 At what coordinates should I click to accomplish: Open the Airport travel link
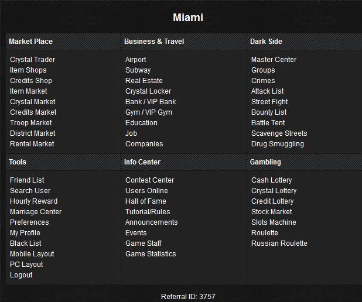tap(136, 60)
